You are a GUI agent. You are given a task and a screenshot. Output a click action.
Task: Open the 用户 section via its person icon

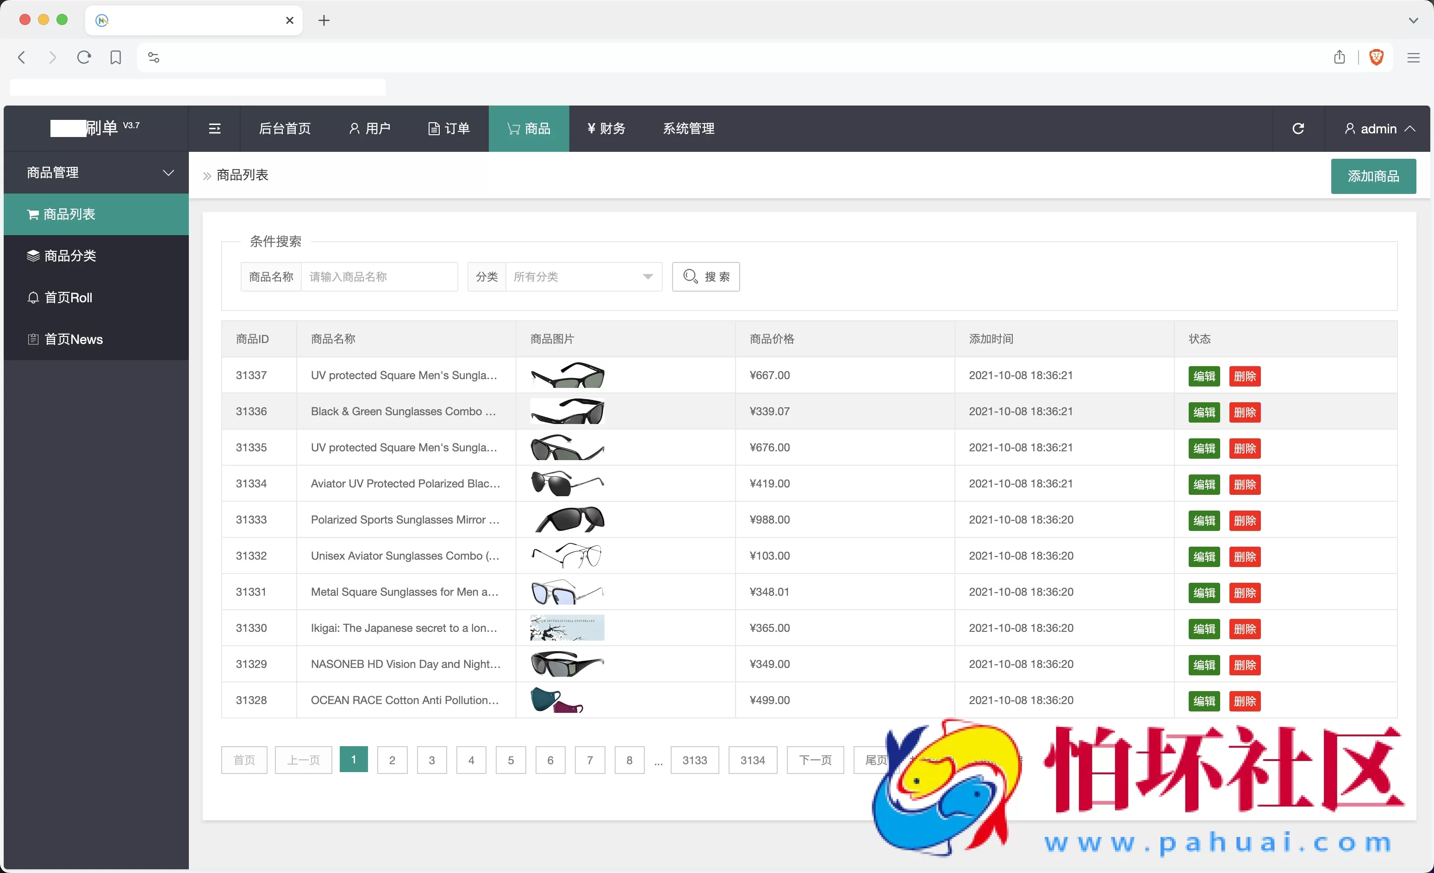point(355,128)
